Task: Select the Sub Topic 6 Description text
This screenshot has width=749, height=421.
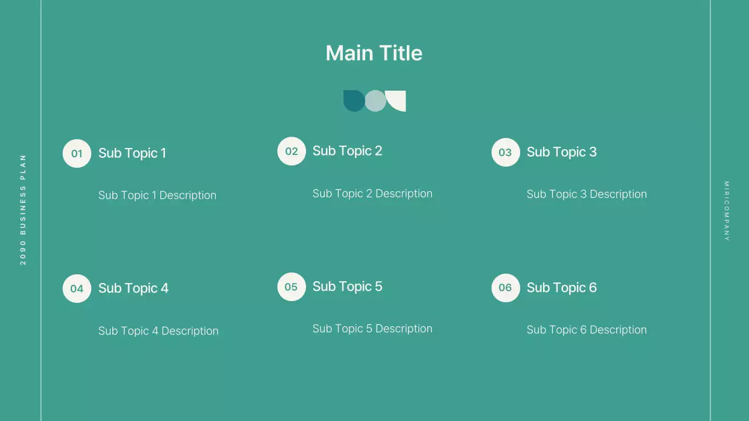Action: coord(586,330)
